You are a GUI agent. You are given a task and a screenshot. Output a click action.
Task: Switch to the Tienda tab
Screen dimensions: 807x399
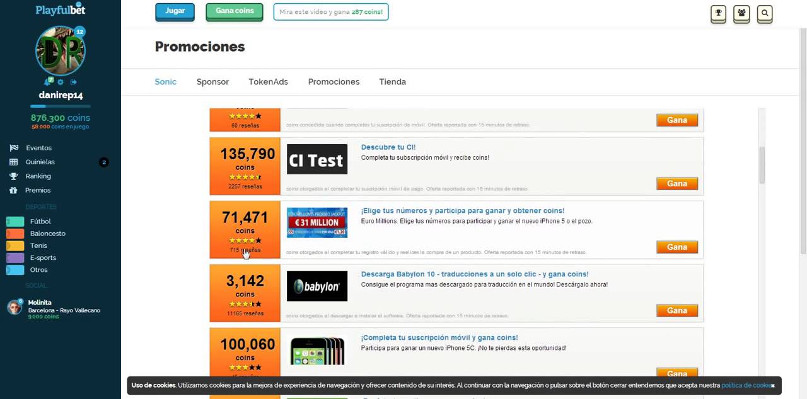coord(392,82)
